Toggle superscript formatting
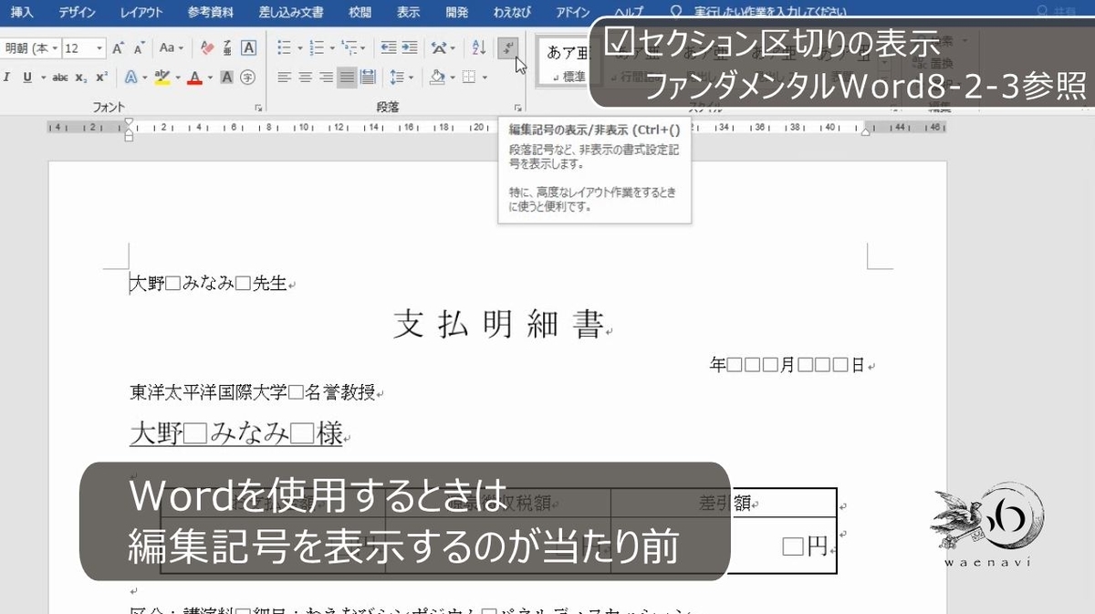 (x=101, y=78)
